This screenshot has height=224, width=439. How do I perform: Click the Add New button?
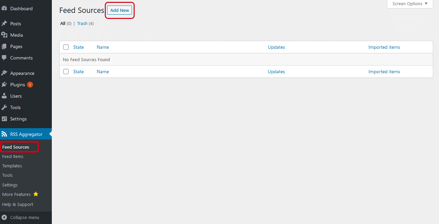(x=120, y=10)
